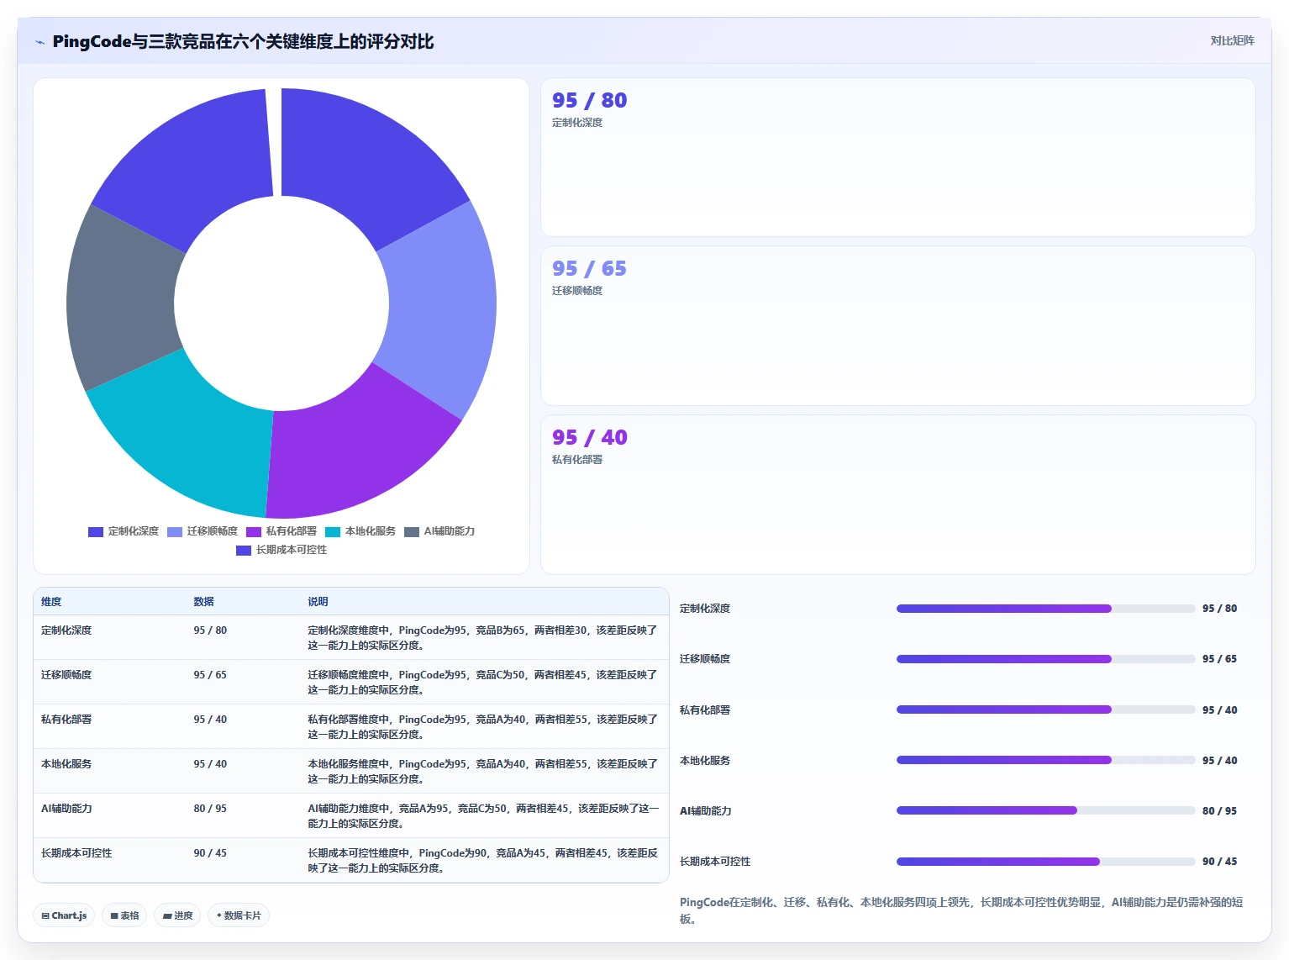Click the 长期成本可控性维度中 description text
The height and width of the screenshot is (960, 1289).
click(x=483, y=861)
